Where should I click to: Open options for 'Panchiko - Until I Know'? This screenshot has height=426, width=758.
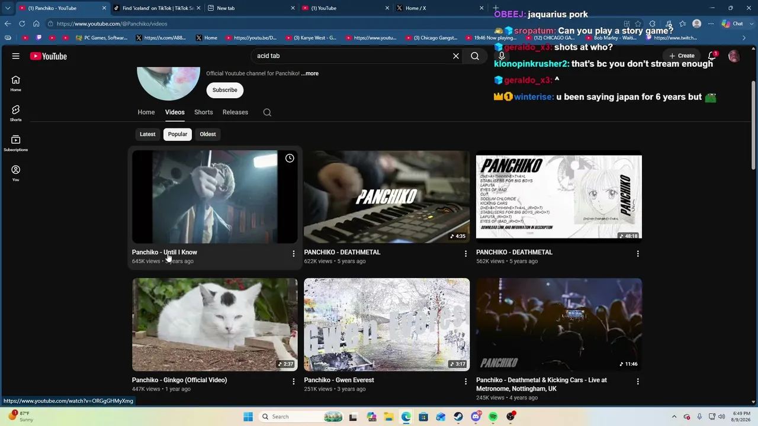tap(293, 254)
